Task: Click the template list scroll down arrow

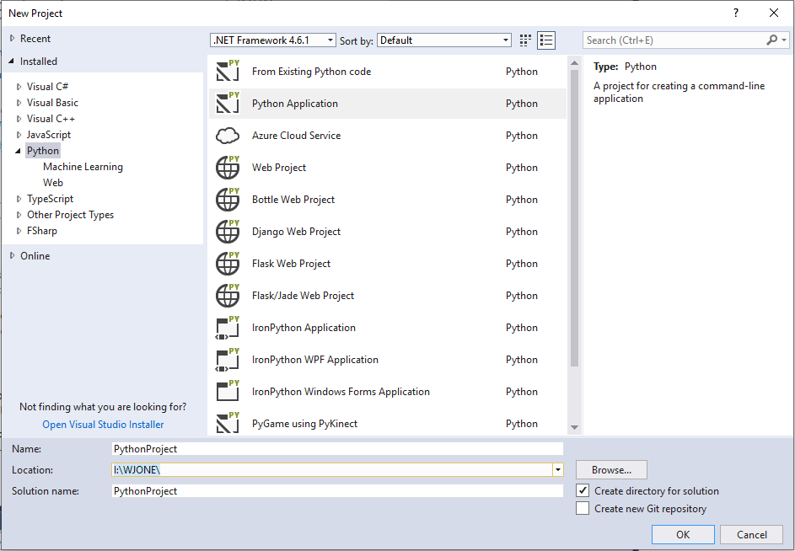Action: pos(574,427)
